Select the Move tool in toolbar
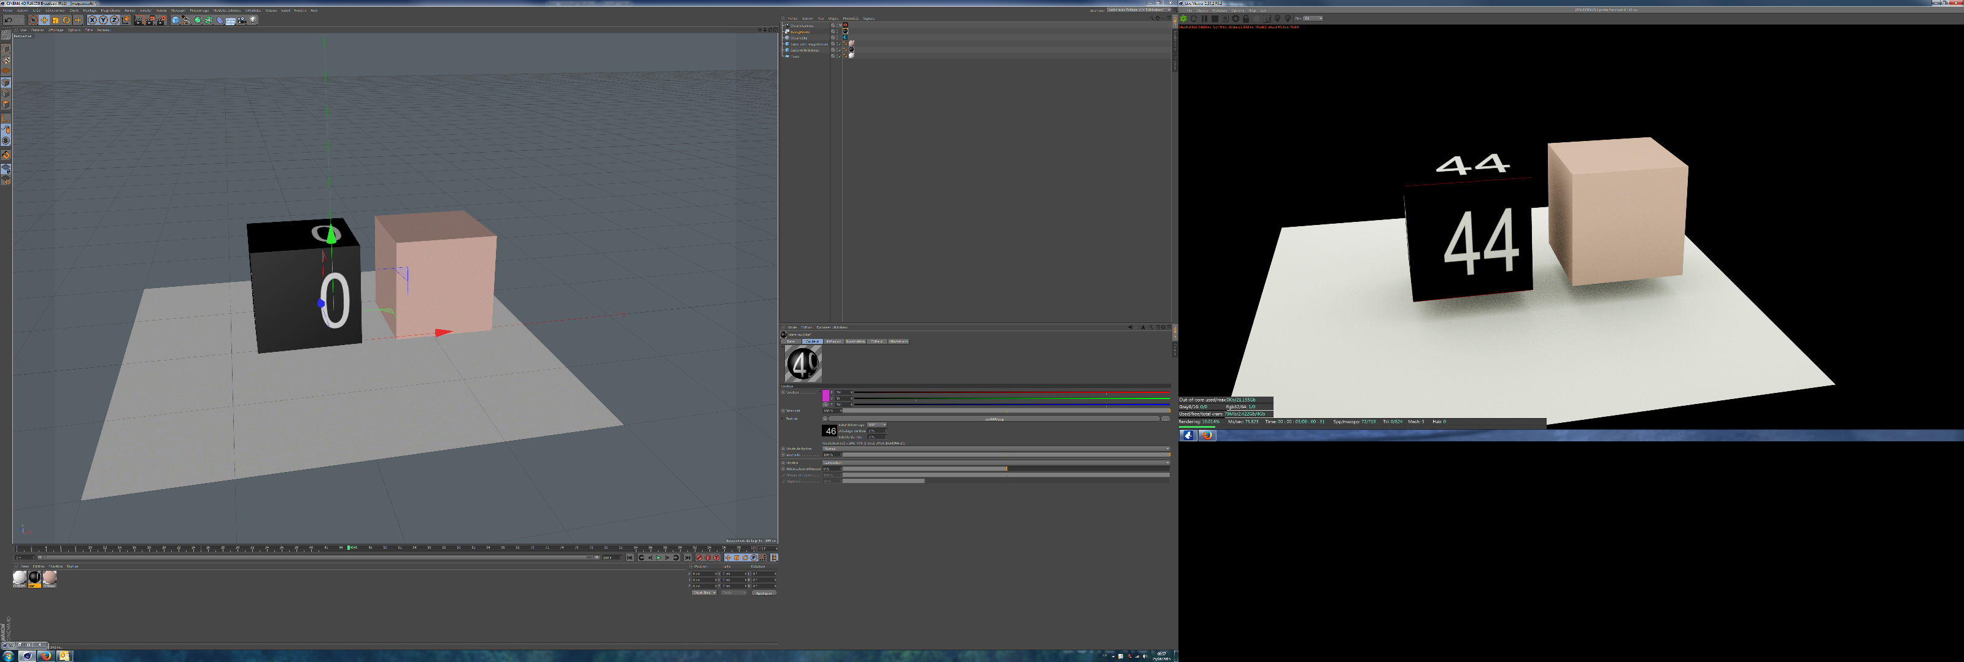Viewport: 1964px width, 662px height. click(x=44, y=21)
